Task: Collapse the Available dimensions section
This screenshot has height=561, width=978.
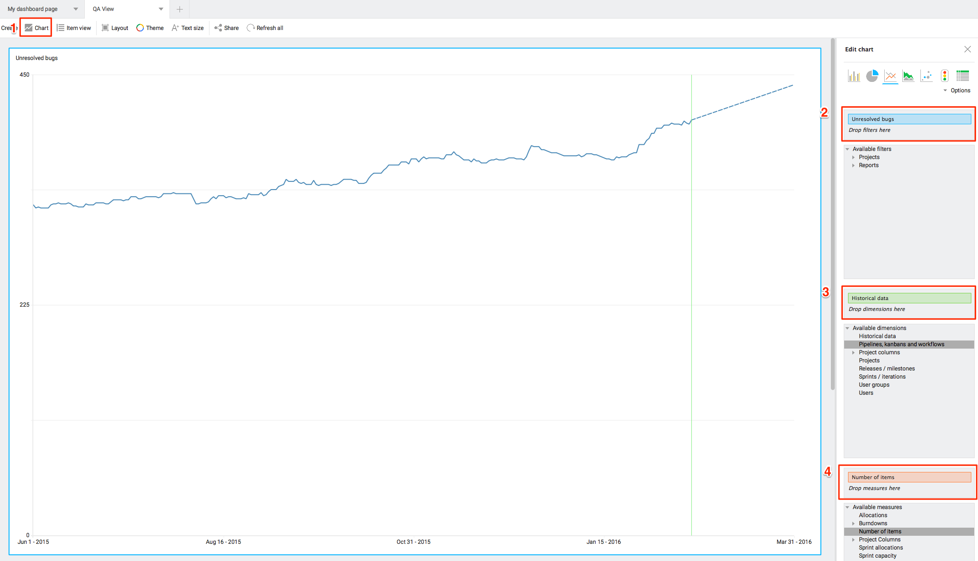Action: (848, 328)
